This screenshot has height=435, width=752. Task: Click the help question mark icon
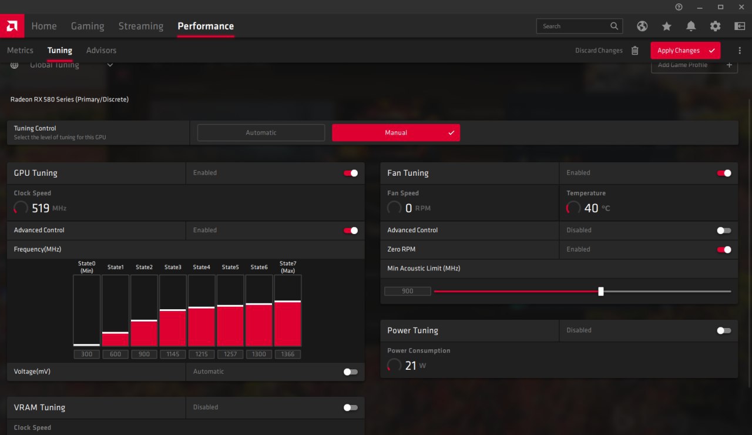click(679, 6)
